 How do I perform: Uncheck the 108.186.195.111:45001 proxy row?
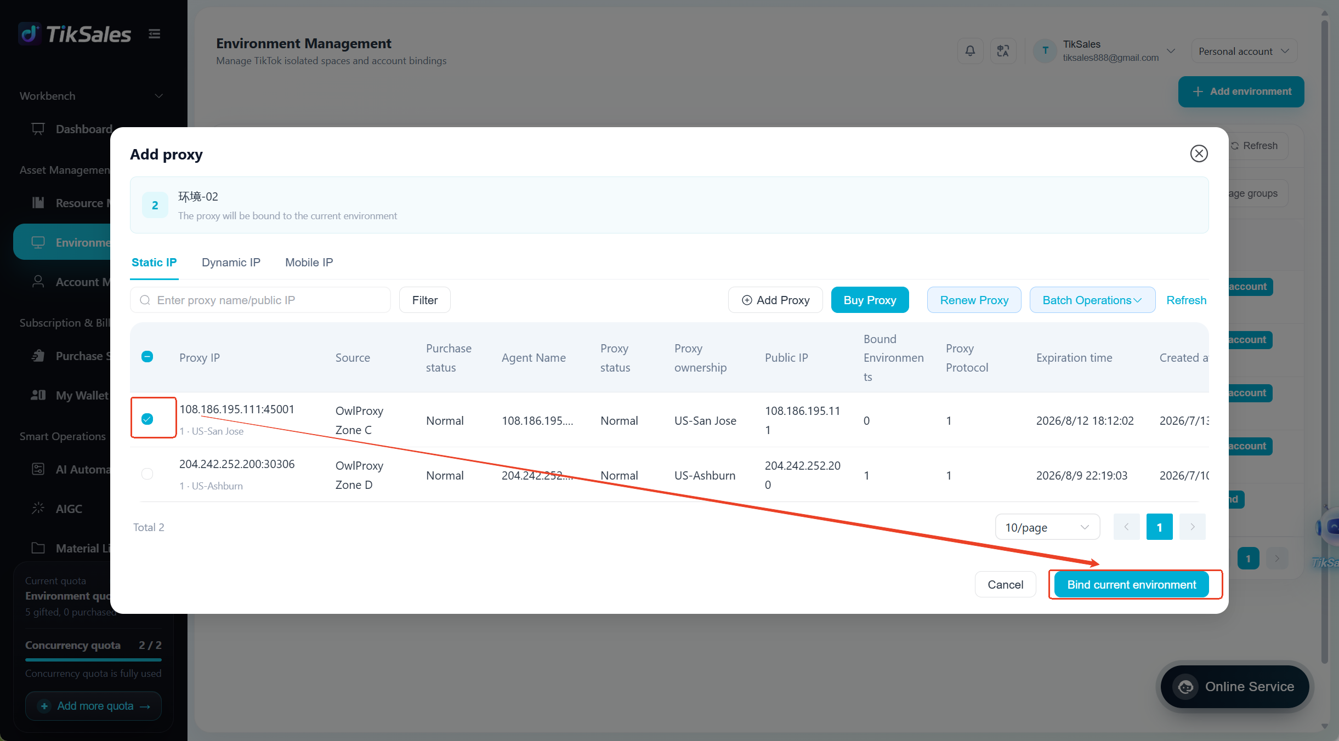pyautogui.click(x=147, y=419)
